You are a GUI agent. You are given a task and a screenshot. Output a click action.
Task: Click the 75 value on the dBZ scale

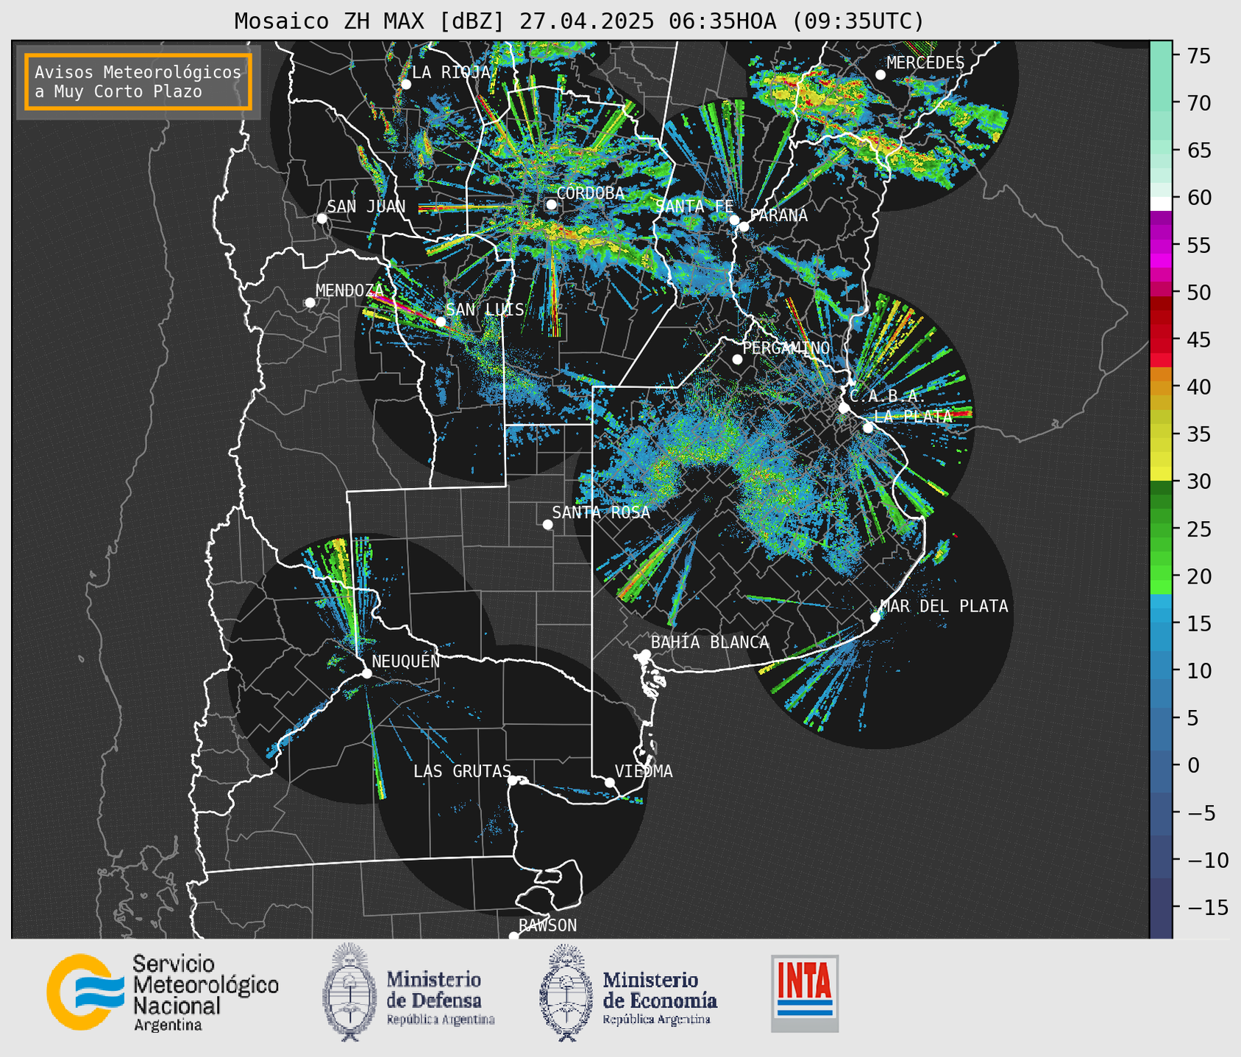click(x=1199, y=56)
